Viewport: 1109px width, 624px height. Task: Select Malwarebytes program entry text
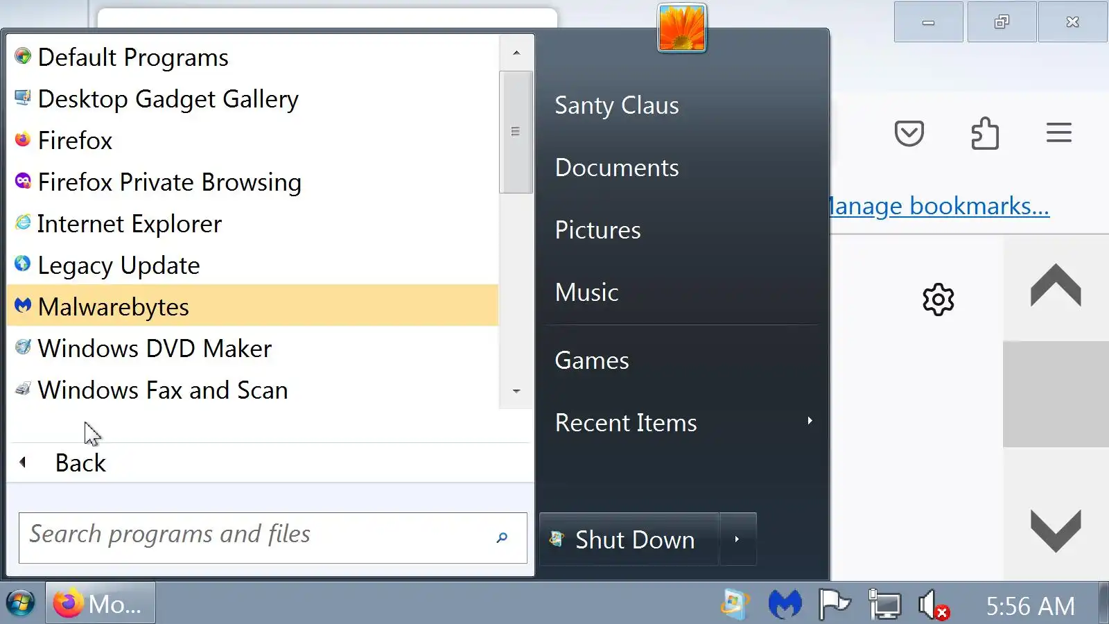click(114, 306)
